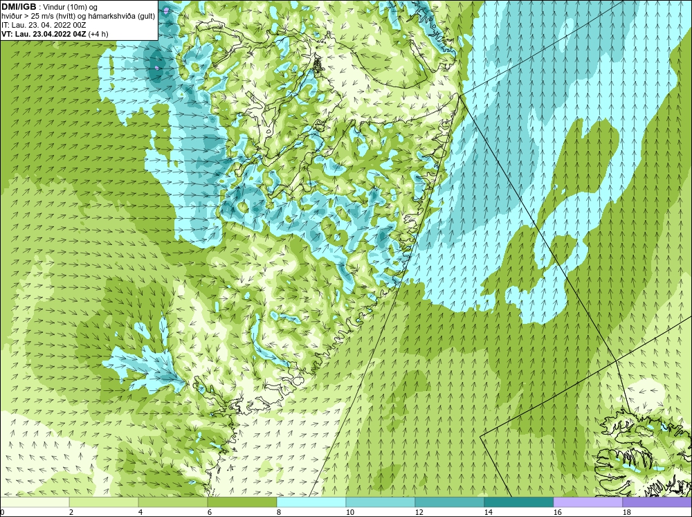The width and height of the screenshot is (692, 517).
Task: Click the legend label '4'
Action: [140, 512]
